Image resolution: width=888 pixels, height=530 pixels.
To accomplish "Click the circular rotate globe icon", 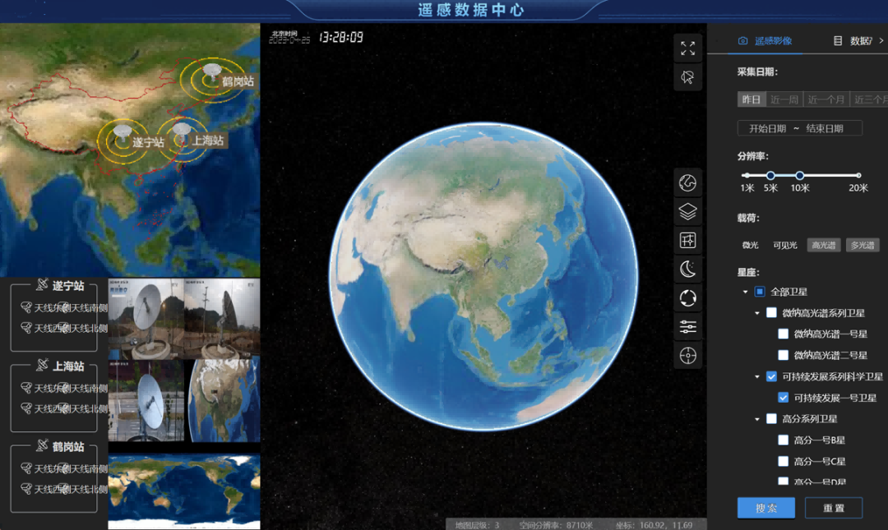I will tap(688, 297).
